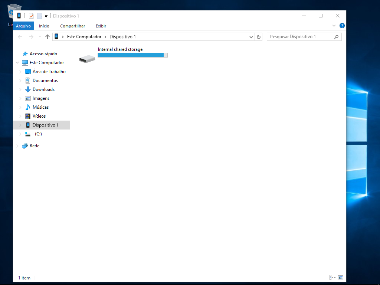Refresh the Dispositivo 1 view
The image size is (380, 285).
point(259,37)
